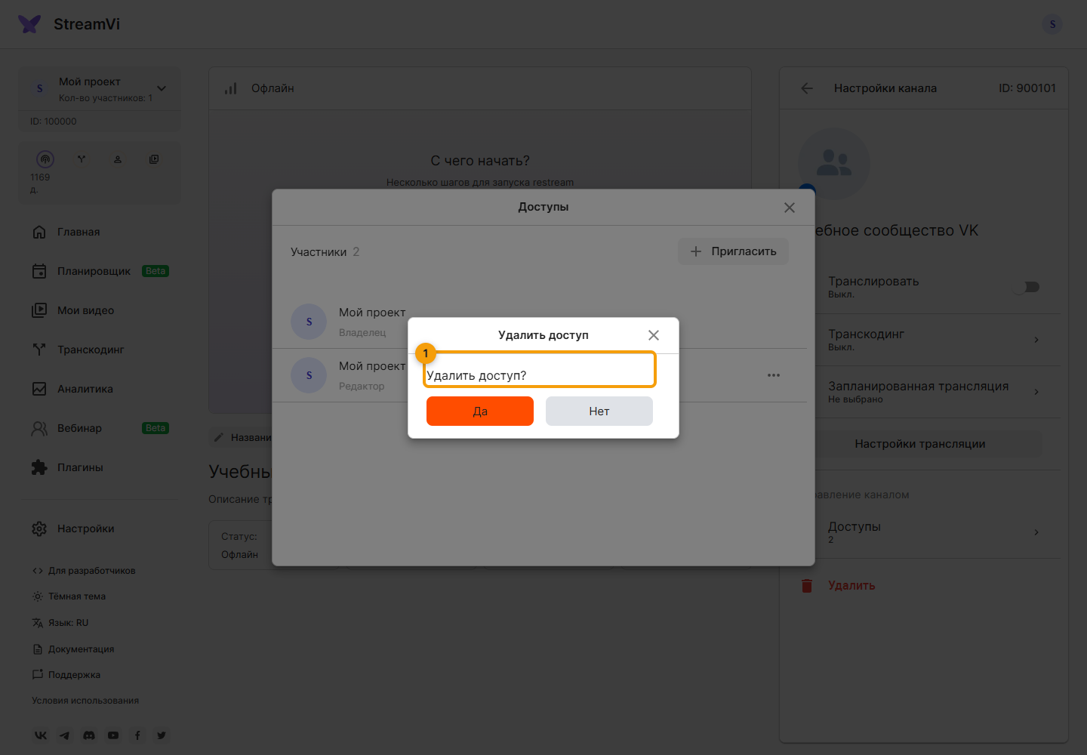Open Условия использования link
This screenshot has width=1087, height=755.
click(85, 701)
